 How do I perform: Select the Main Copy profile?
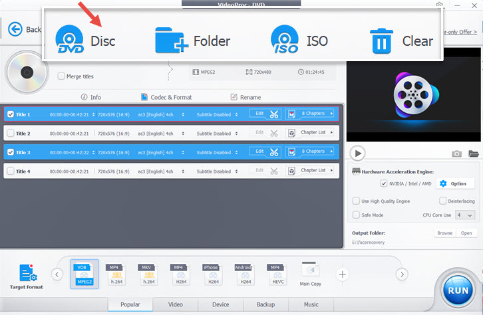tap(311, 274)
